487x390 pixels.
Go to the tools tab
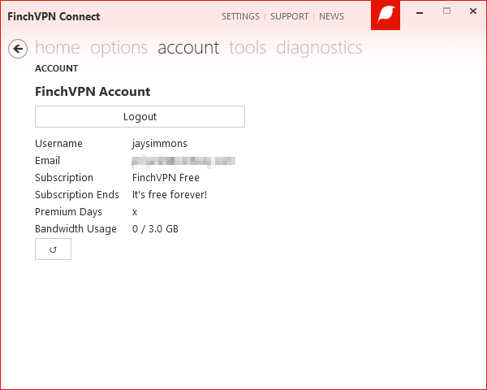pyautogui.click(x=248, y=48)
